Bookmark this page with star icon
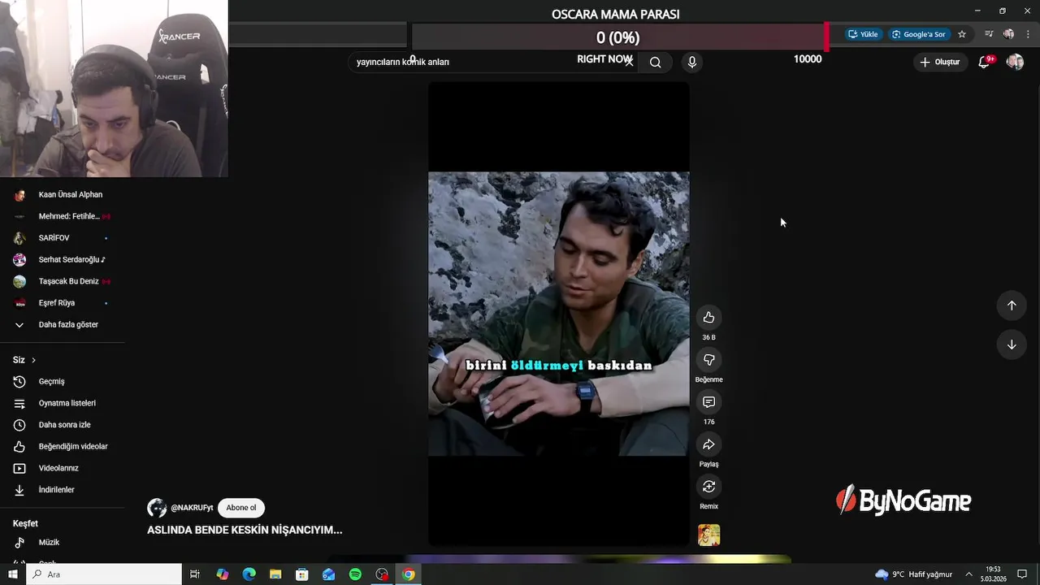 pyautogui.click(x=962, y=34)
